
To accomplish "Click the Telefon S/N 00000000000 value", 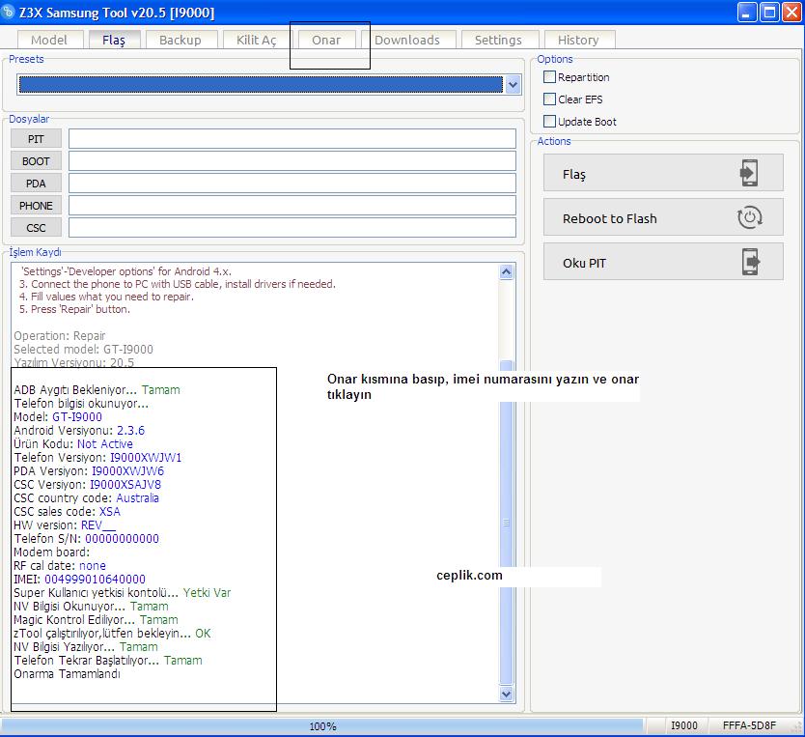I will pos(123,538).
